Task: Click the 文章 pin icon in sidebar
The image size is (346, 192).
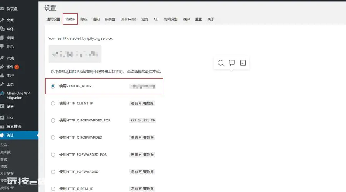Action: 2,20
